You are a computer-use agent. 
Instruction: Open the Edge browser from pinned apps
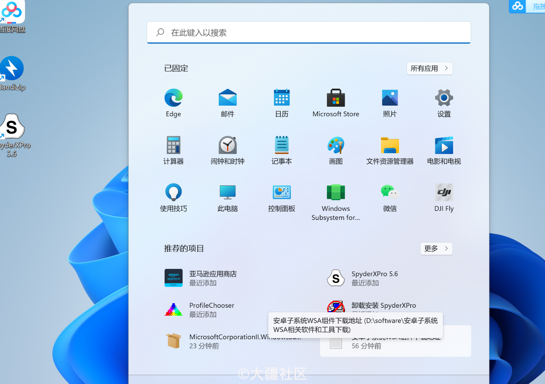173,103
